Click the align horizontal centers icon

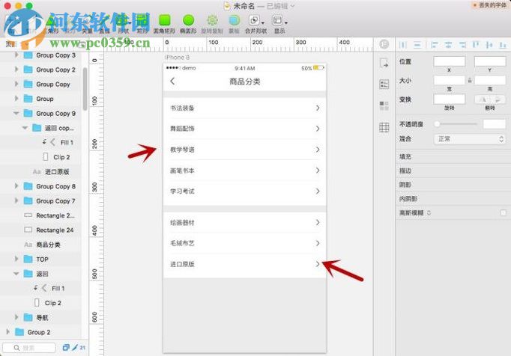pos(448,45)
